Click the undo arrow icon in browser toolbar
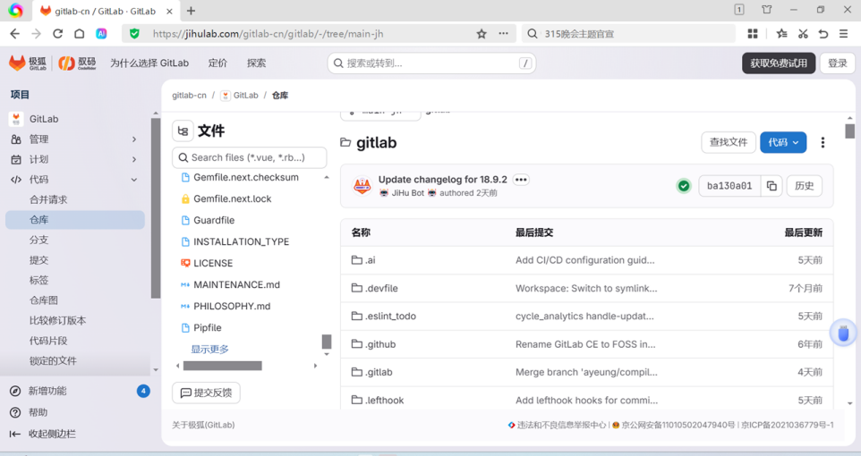 coord(823,34)
